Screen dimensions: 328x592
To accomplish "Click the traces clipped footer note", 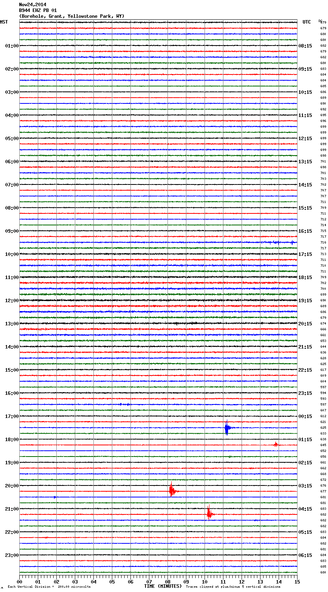I will tap(233, 587).
